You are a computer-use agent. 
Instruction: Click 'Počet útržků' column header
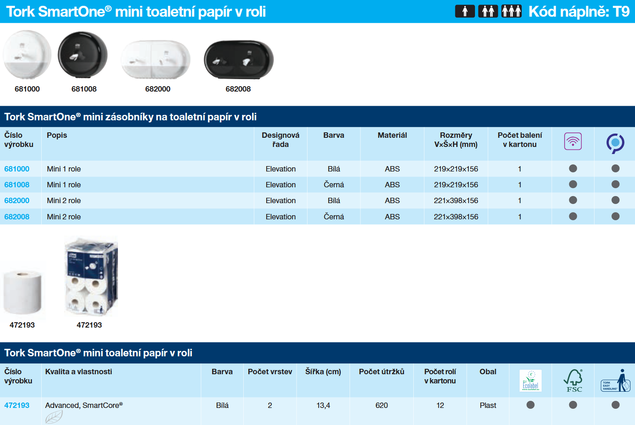point(381,371)
